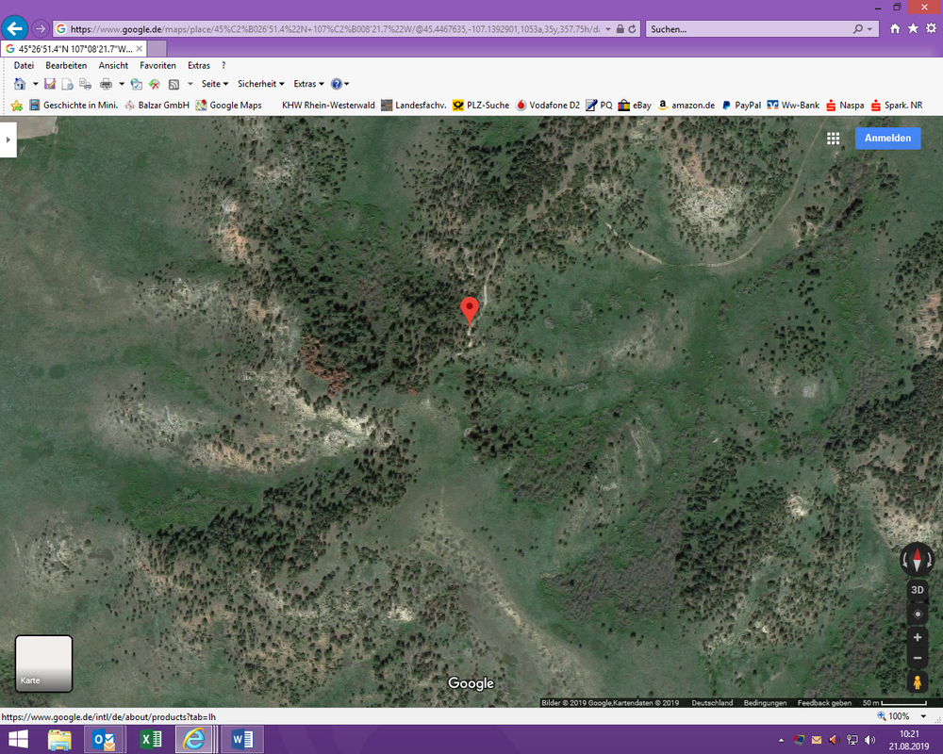This screenshot has width=943, height=754.
Task: Click Bedingungen link in map footer
Action: pos(765,703)
